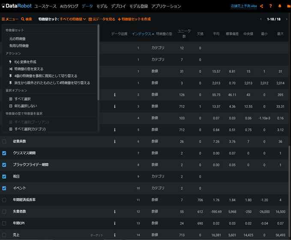The width and height of the screenshot is (291, 240).
Task: Open the データ tab
Action: 87,6
